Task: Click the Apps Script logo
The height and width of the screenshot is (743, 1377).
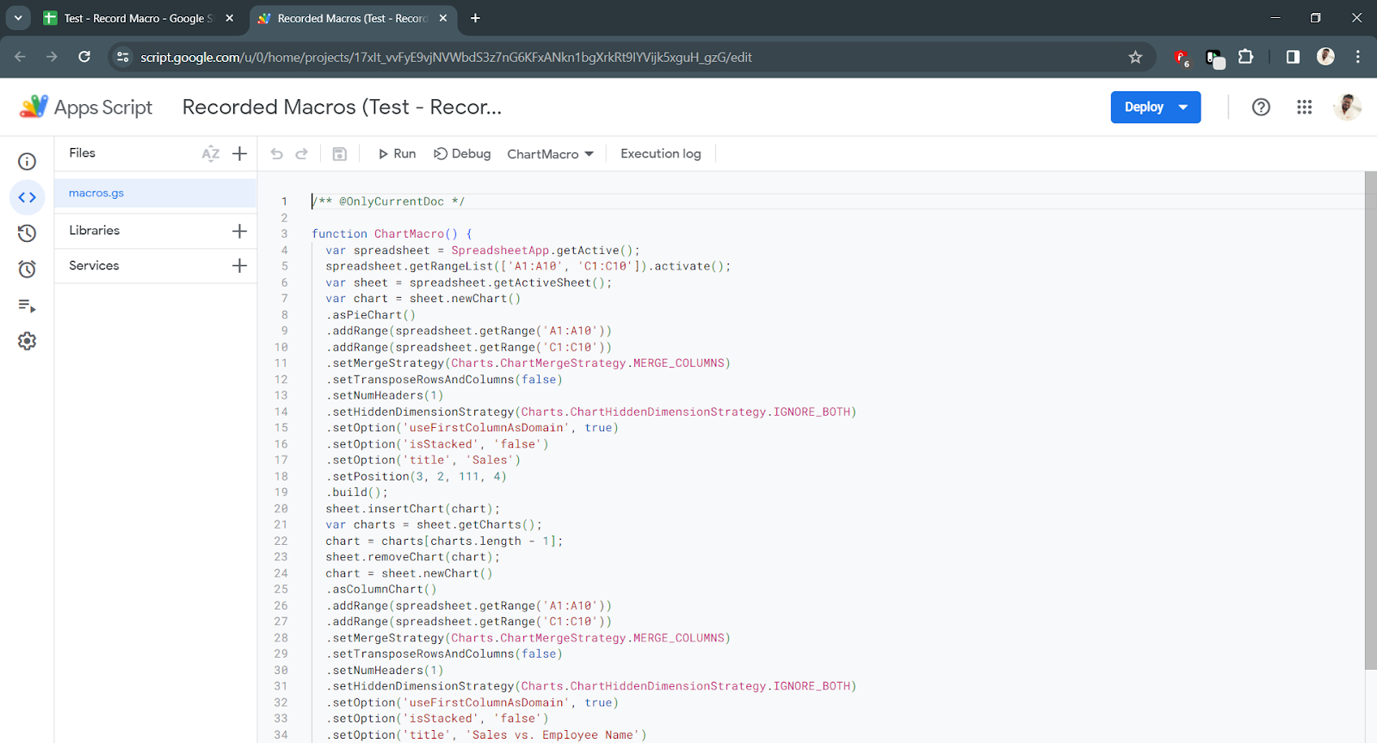Action: (85, 108)
